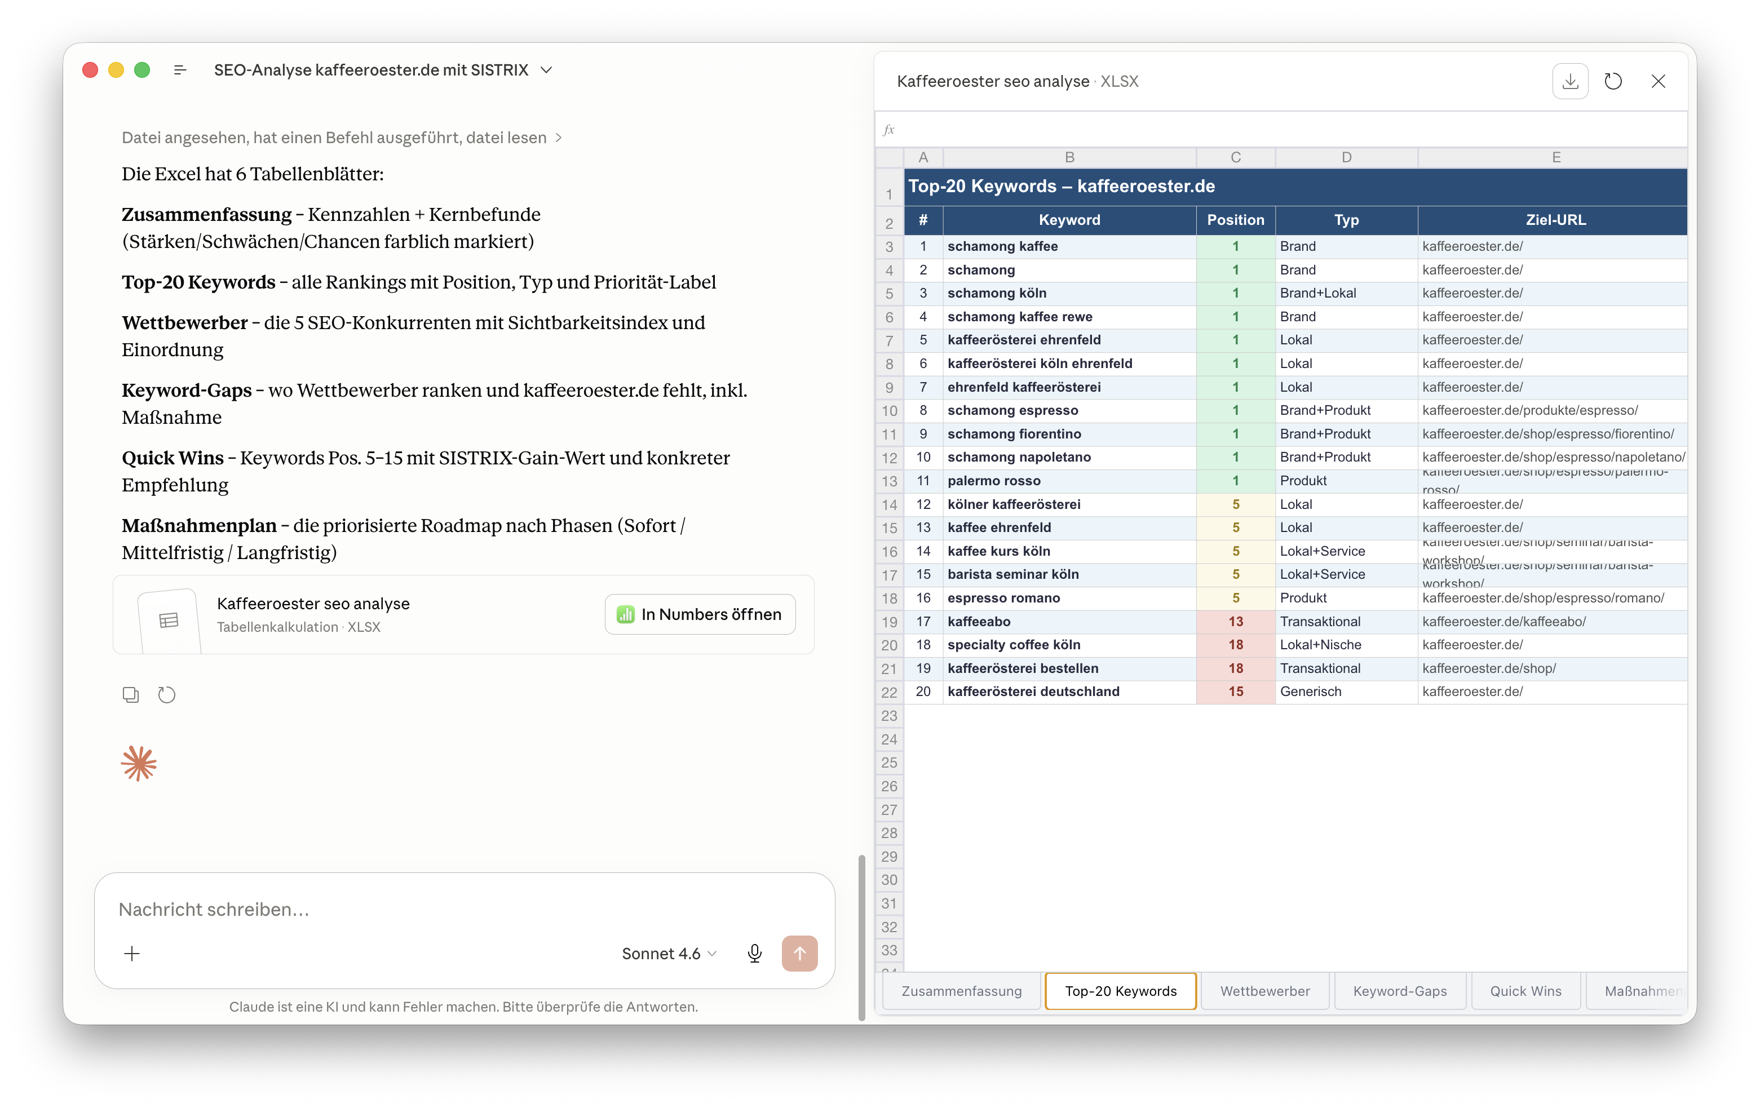This screenshot has width=1760, height=1108.
Task: Focus the Nachricht schreiben input field
Action: pyautogui.click(x=465, y=909)
